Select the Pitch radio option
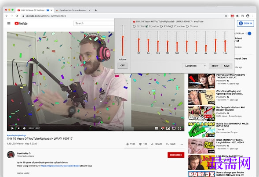Screen dimensions: 259x177 pos(161,26)
